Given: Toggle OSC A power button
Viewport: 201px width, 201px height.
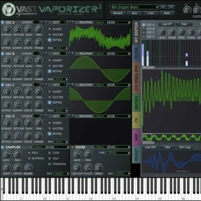Looking at the screenshot, I should pos(2,22).
